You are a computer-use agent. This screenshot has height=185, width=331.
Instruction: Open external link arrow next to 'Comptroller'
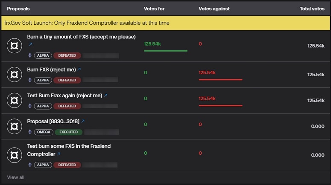click(59, 154)
